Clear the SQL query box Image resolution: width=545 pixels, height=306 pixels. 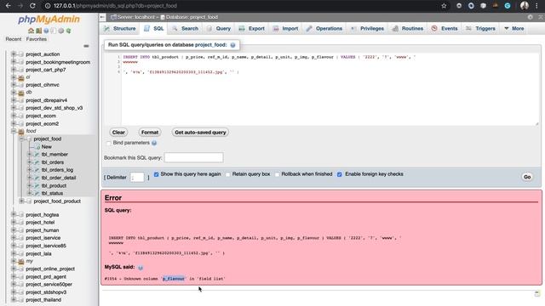click(118, 133)
